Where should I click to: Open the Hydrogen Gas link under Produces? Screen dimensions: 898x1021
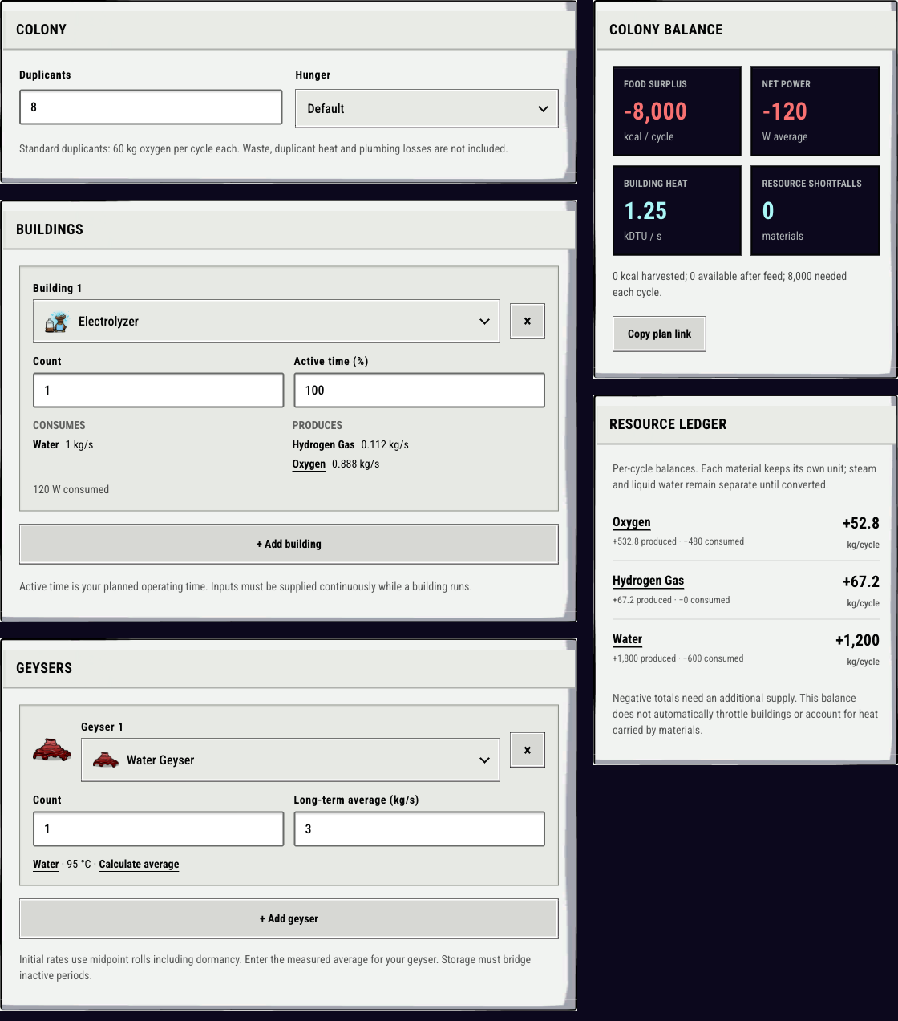coord(323,445)
